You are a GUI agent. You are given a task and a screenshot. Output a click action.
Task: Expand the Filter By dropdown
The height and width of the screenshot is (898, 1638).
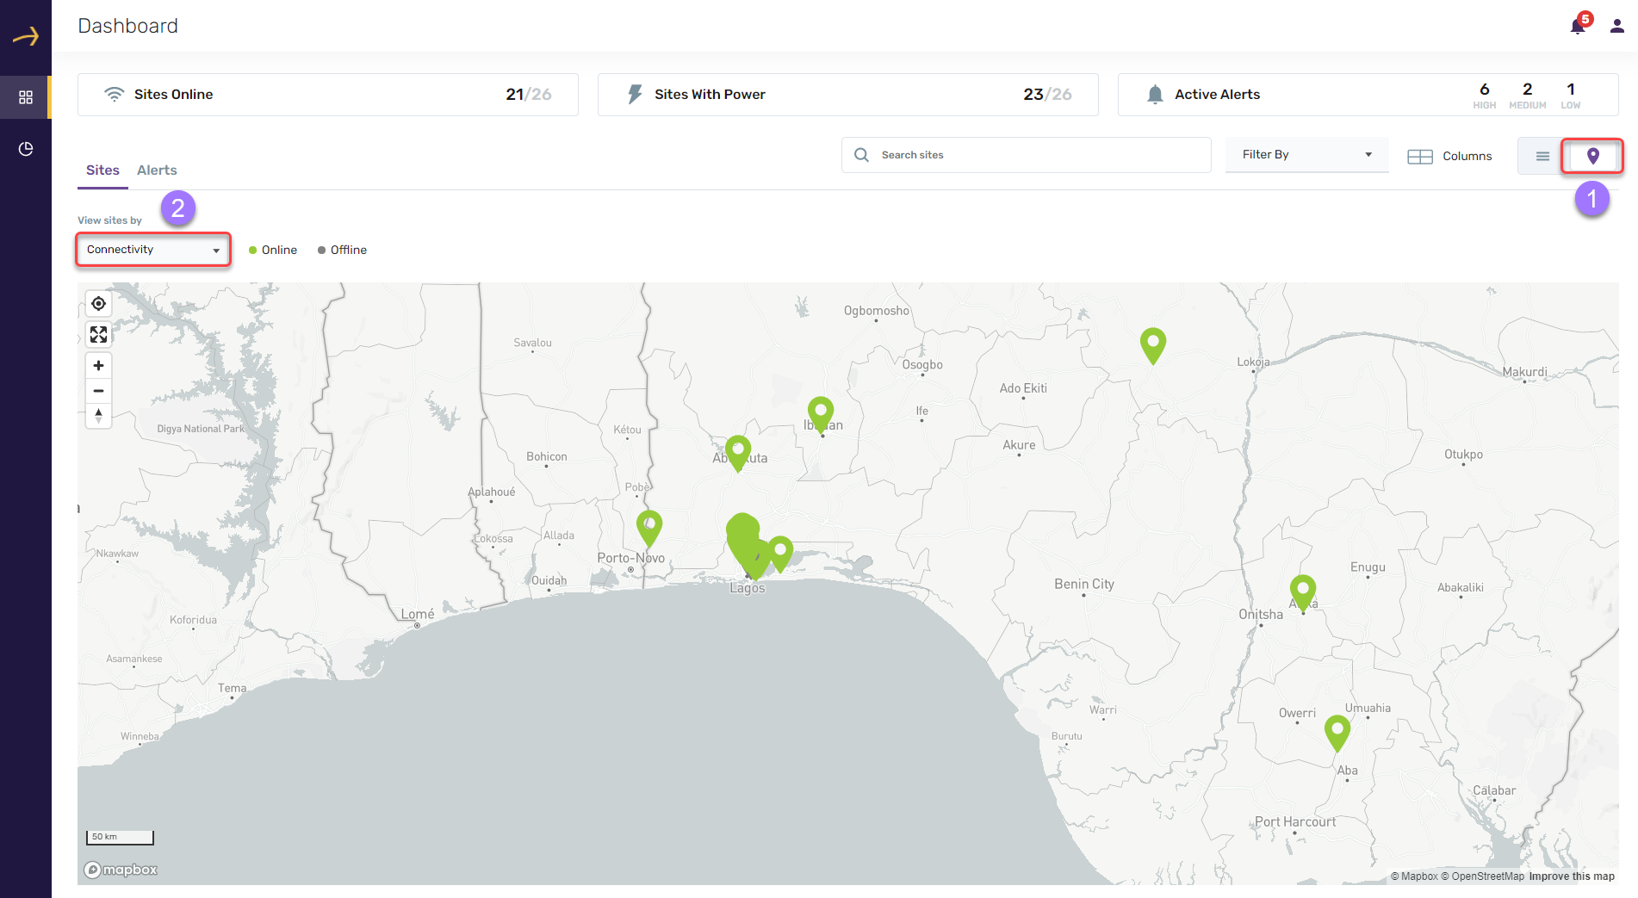pyautogui.click(x=1306, y=155)
